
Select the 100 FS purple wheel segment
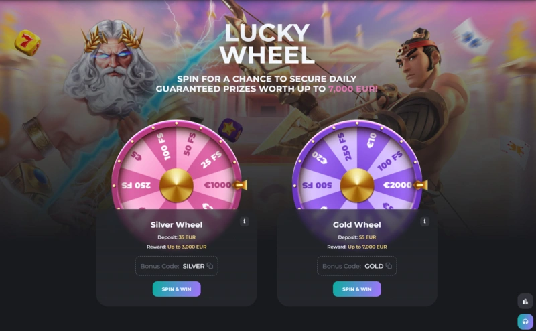click(390, 161)
